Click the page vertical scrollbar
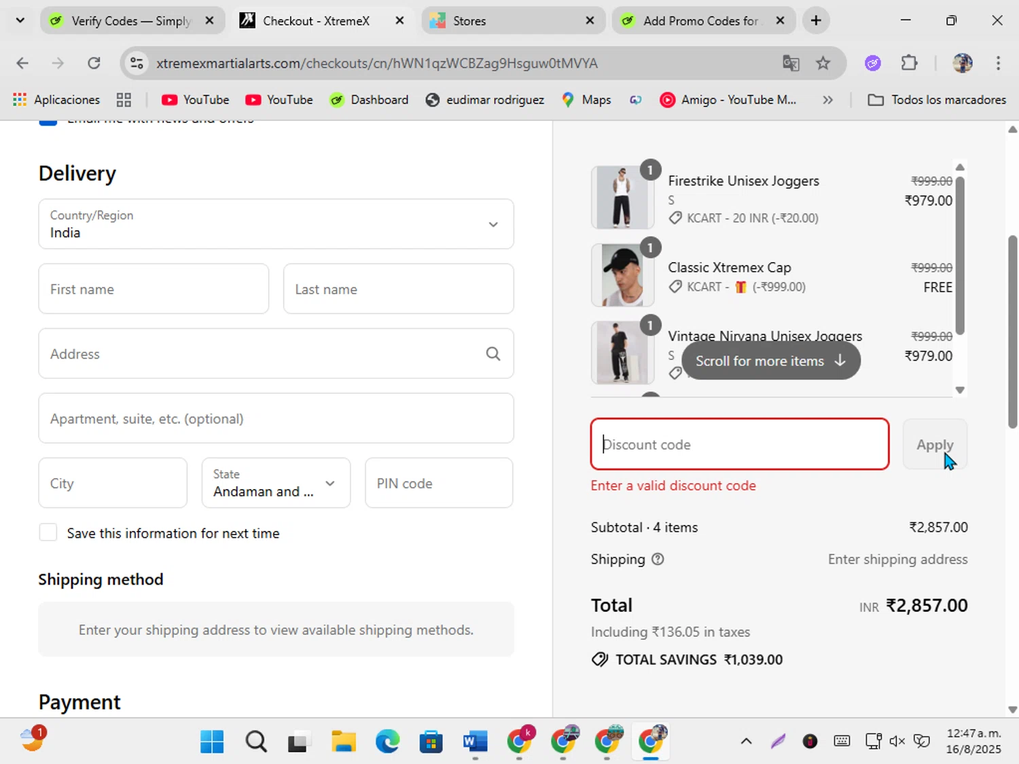This screenshot has width=1019, height=764. (x=1013, y=331)
